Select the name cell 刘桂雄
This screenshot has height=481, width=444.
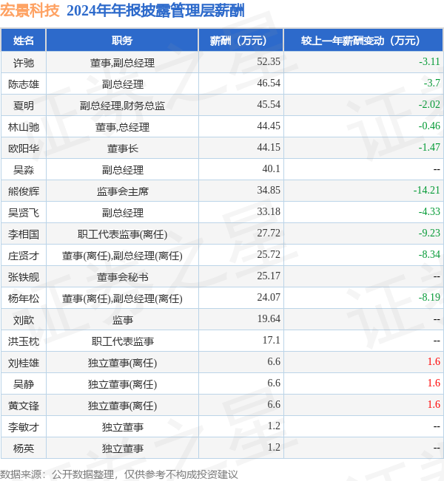tap(24, 363)
